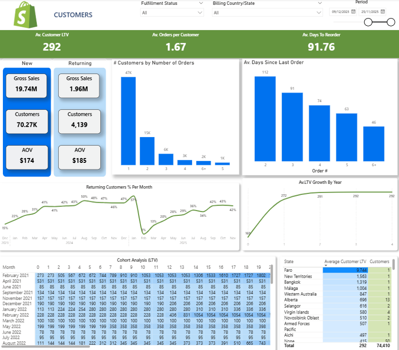The height and width of the screenshot is (350, 399).
Task: Click the left handle of the Period slider
Action: [x=368, y=22]
